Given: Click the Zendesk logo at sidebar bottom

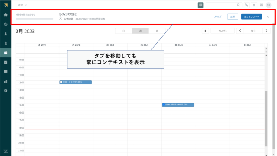Looking at the screenshot, I should click(6, 151).
